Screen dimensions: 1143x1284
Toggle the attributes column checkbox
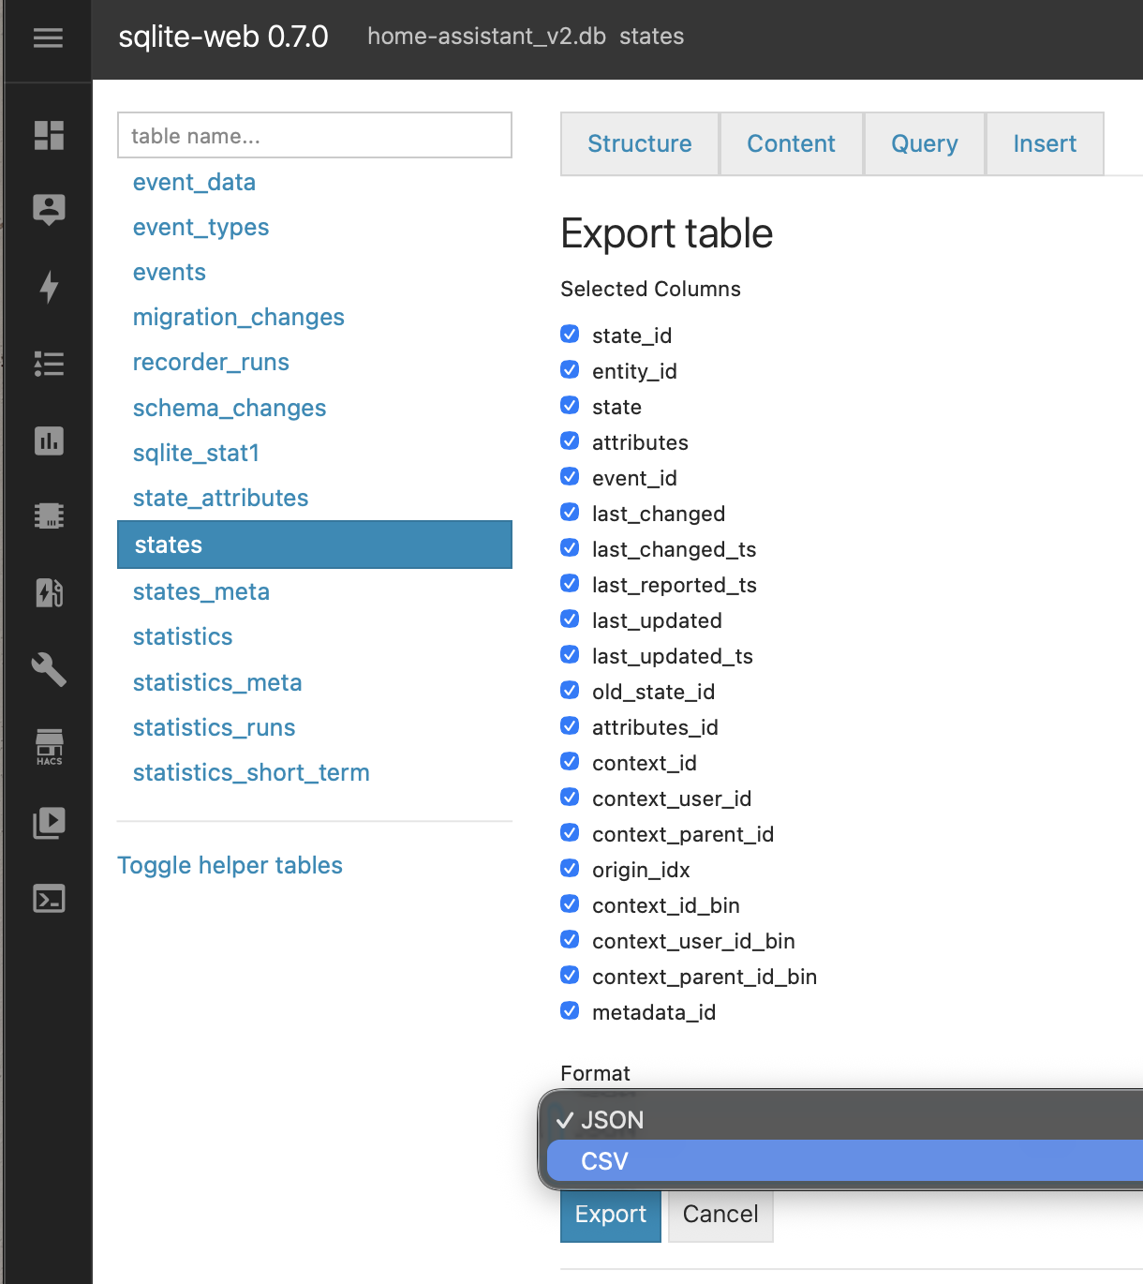[x=570, y=441]
